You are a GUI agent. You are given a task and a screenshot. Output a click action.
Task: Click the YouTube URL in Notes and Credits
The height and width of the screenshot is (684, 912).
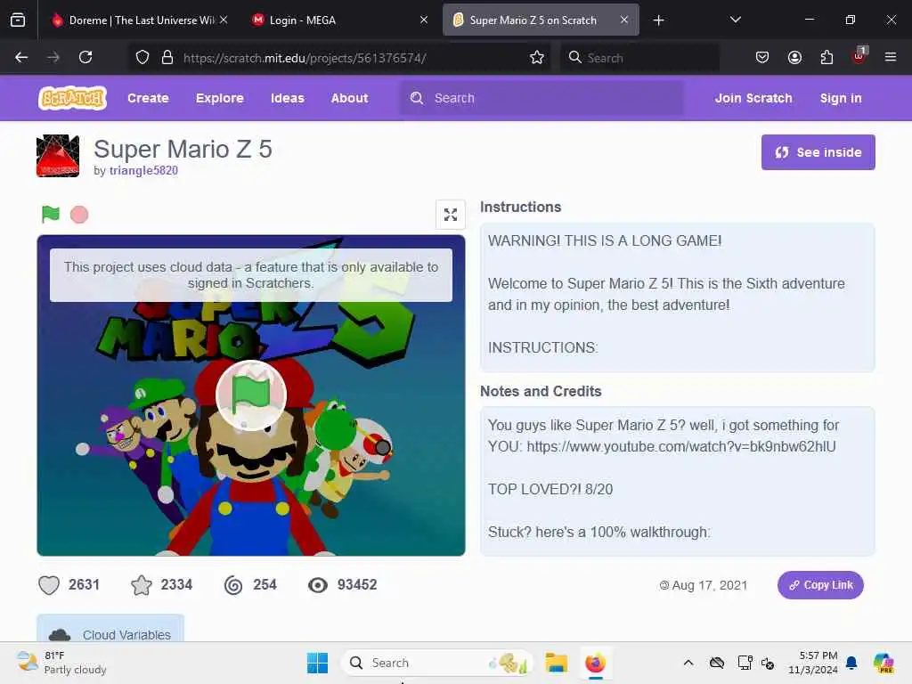click(x=681, y=447)
